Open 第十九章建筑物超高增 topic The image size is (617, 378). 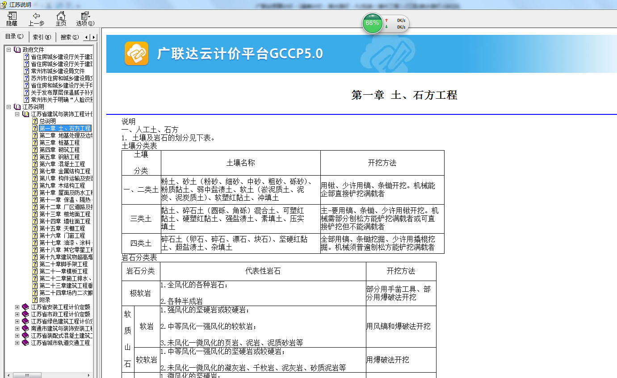(x=66, y=257)
